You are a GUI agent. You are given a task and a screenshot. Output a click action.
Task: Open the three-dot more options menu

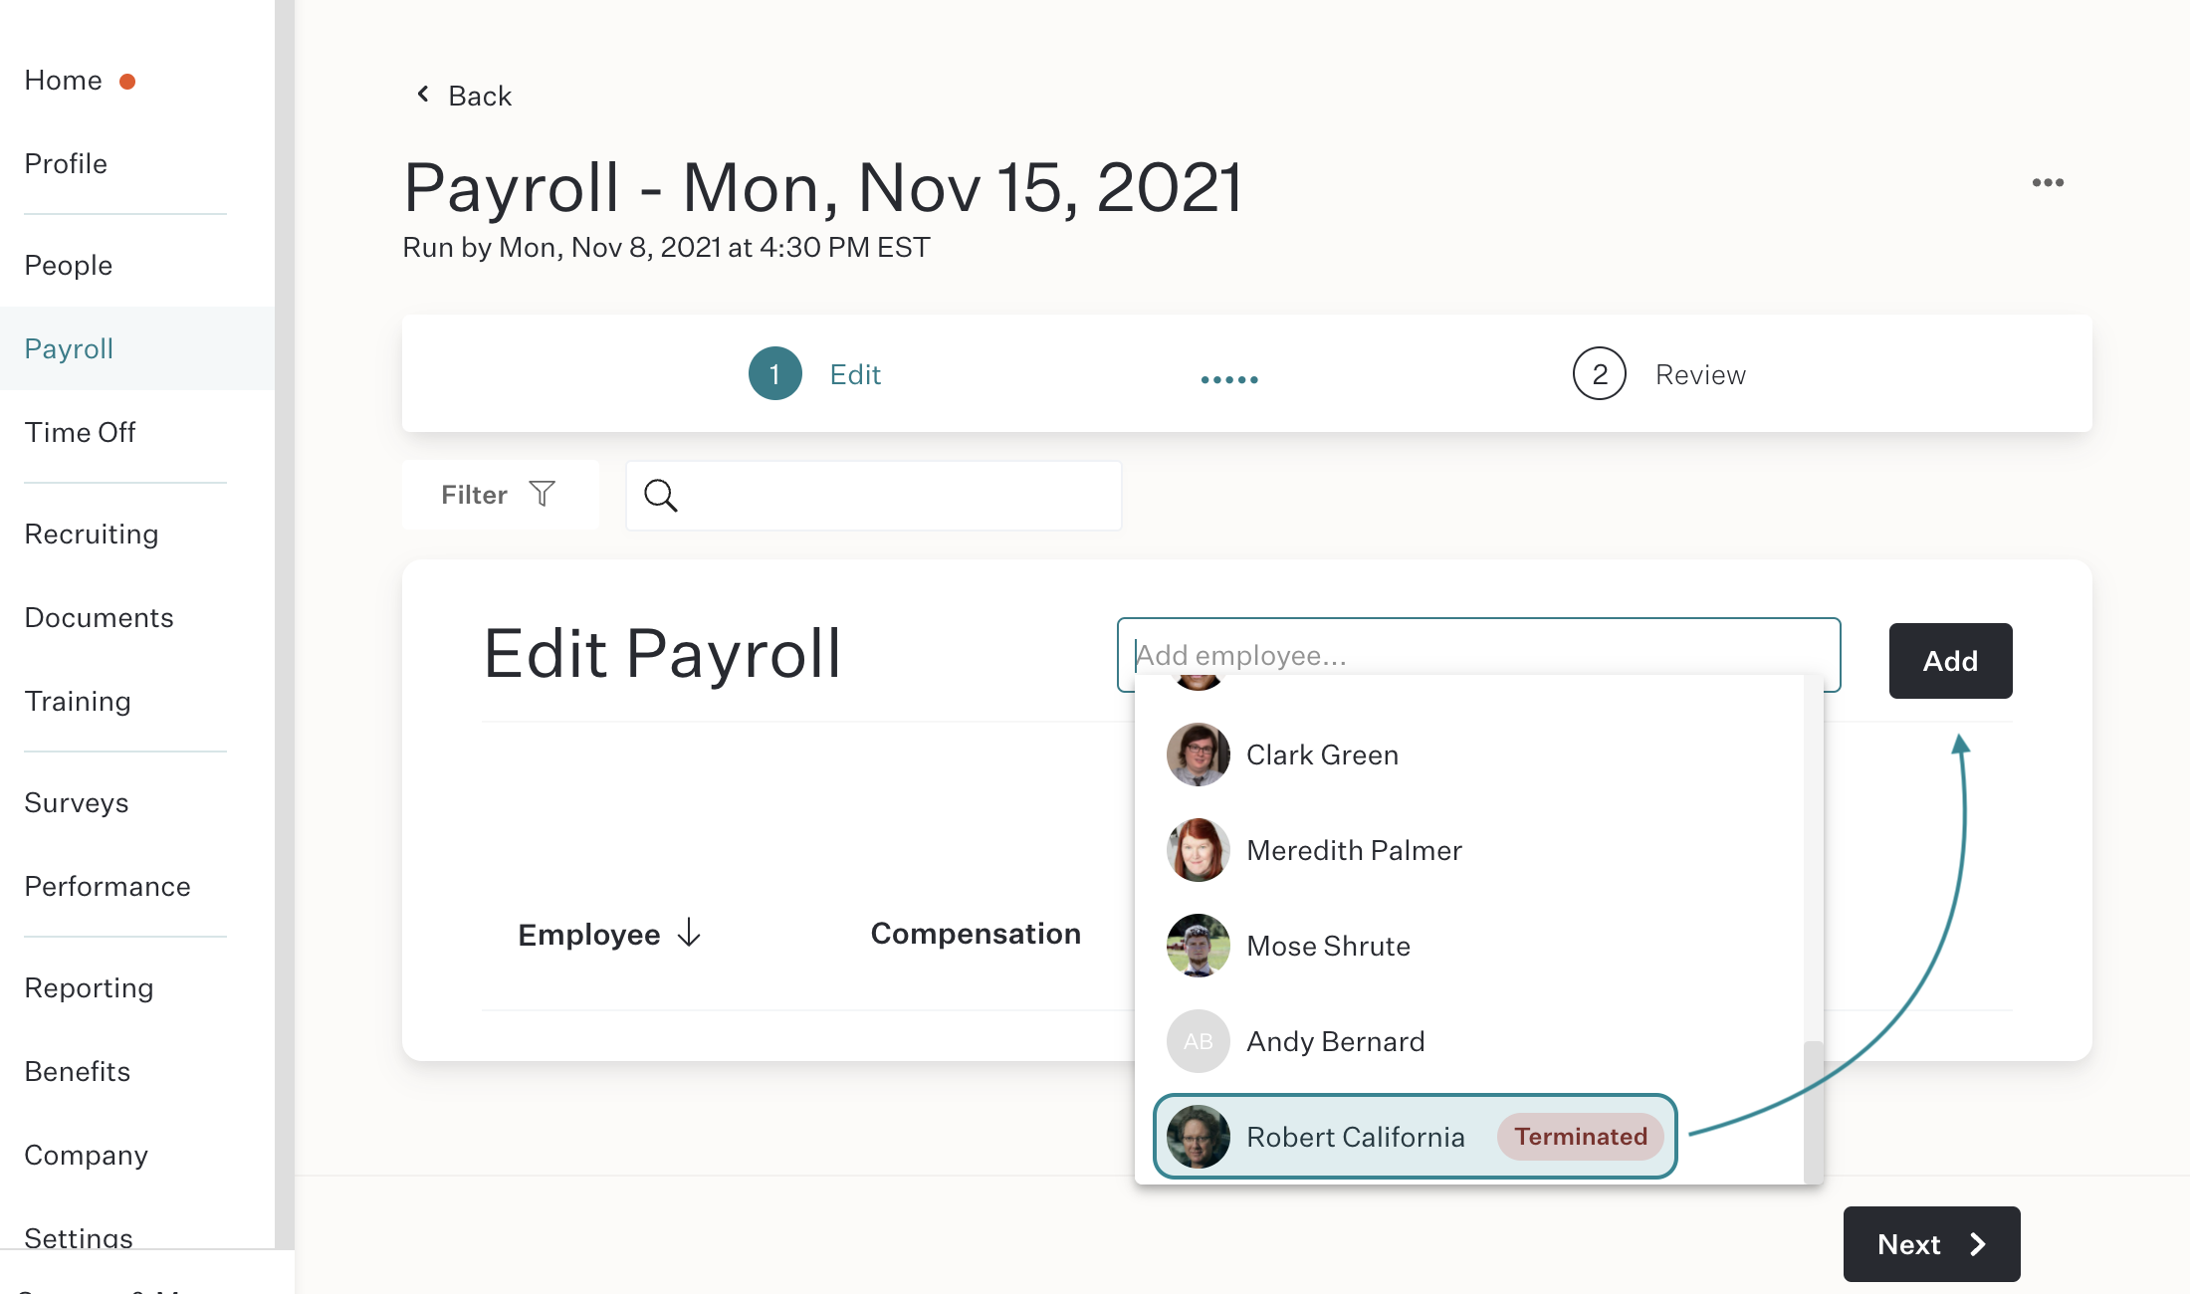pos(2048,182)
